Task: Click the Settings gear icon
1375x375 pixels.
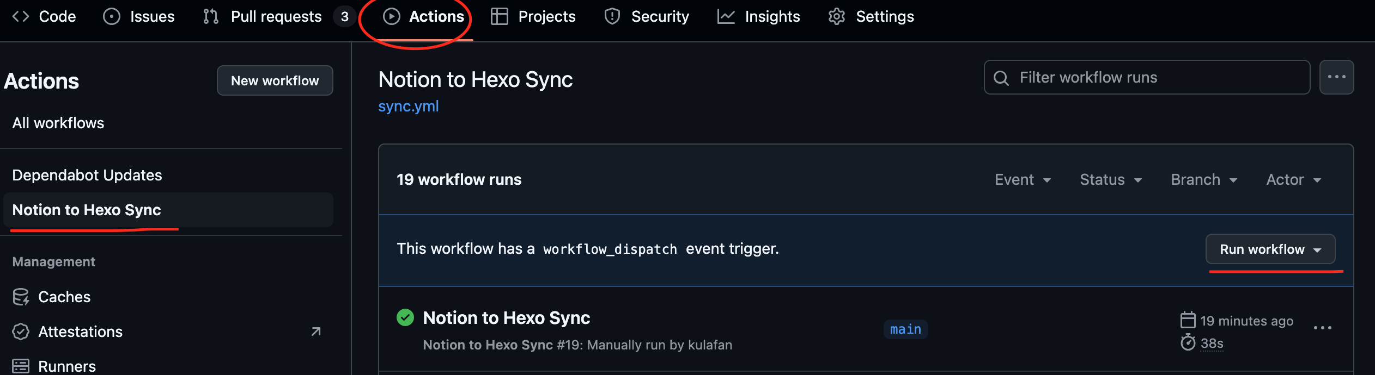Action: point(837,17)
